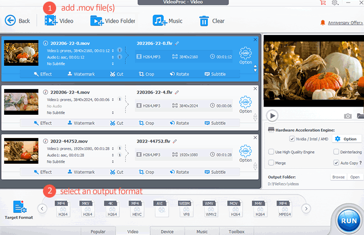364x235 pixels.
Task: Show info for 202206-22-0.mov
Action: 45,43
